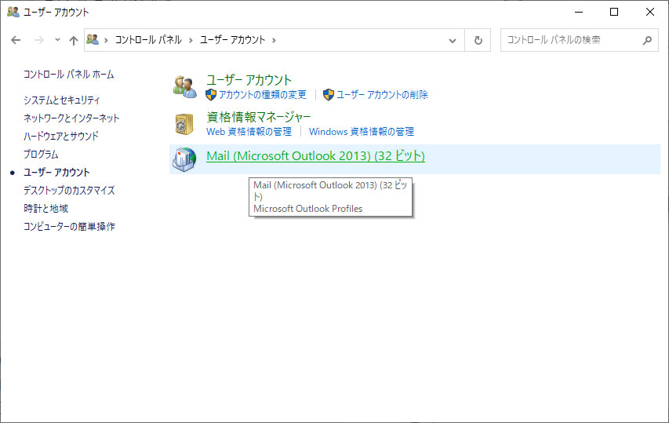Open the recent locations dropdown arrow

click(57, 40)
